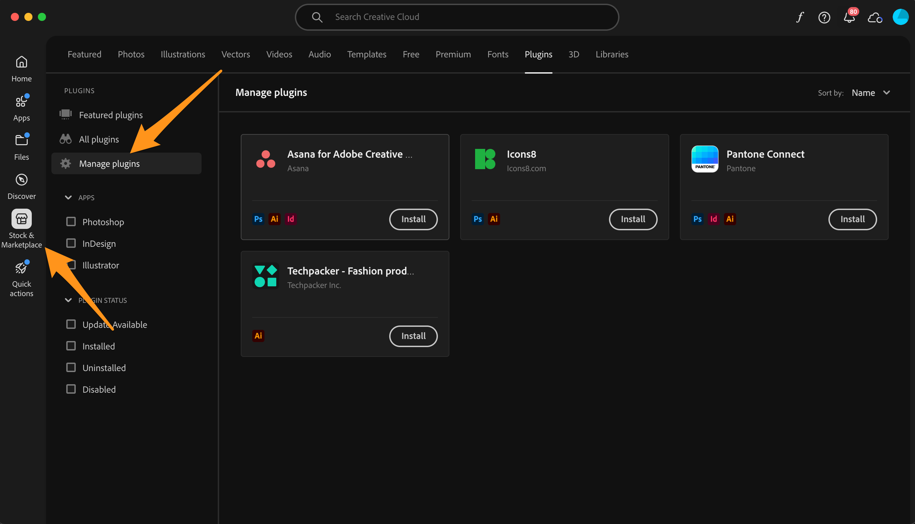Open the Files section
915x524 pixels.
point(21,147)
